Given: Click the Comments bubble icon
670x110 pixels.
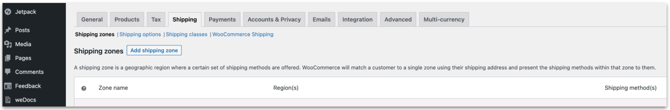Looking at the screenshot, I should tap(8, 72).
